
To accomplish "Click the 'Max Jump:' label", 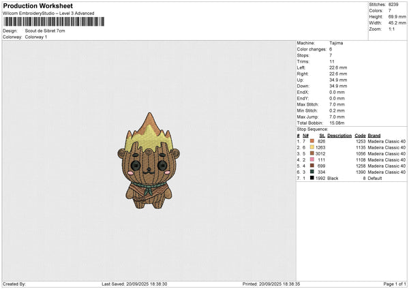I will click(307, 117).
